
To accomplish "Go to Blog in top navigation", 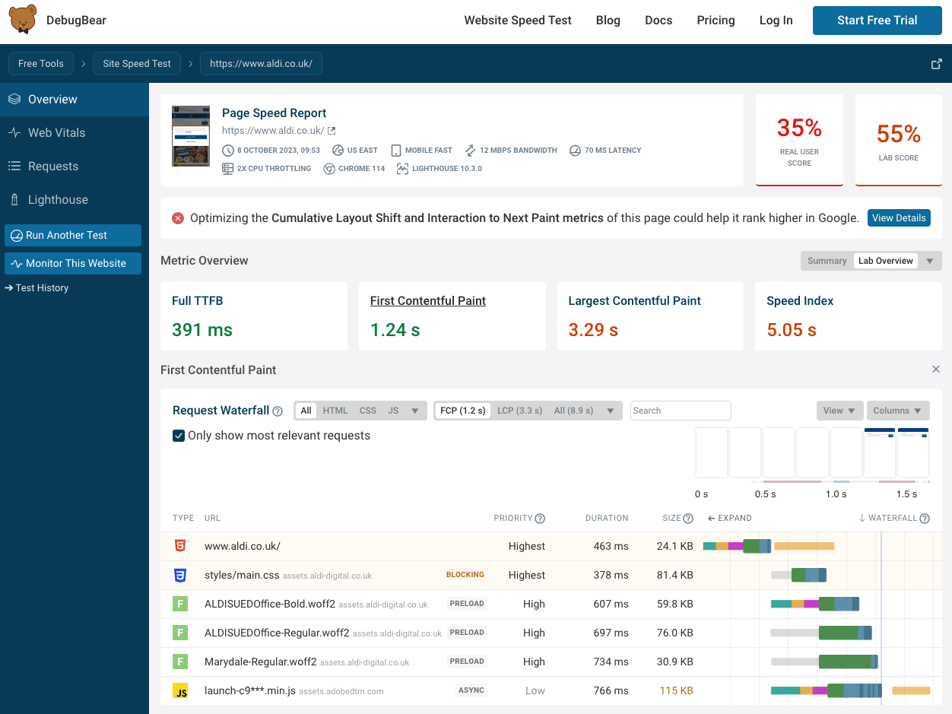I will tap(608, 21).
